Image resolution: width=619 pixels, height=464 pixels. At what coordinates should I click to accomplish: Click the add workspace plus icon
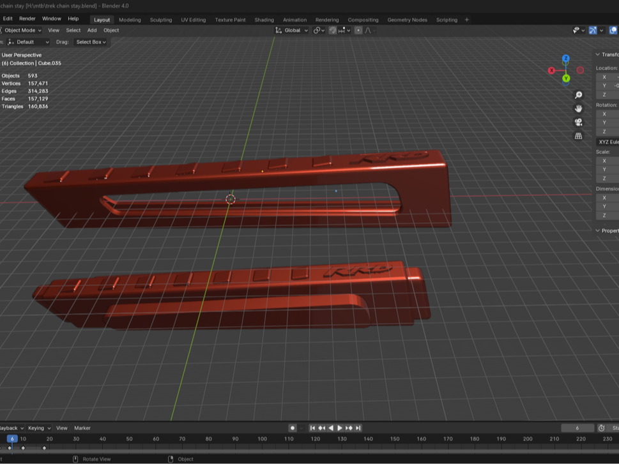coord(466,20)
